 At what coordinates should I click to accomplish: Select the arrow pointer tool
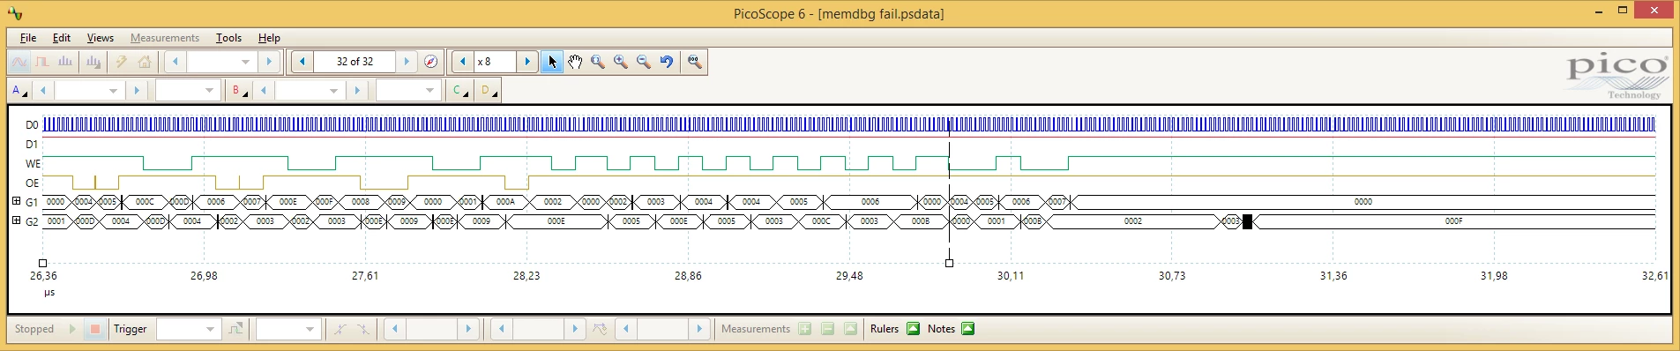tap(552, 62)
